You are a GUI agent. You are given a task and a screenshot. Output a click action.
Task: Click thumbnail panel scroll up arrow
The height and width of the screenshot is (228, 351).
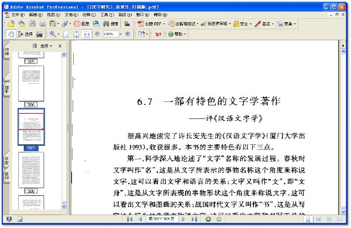pyautogui.click(x=64, y=55)
